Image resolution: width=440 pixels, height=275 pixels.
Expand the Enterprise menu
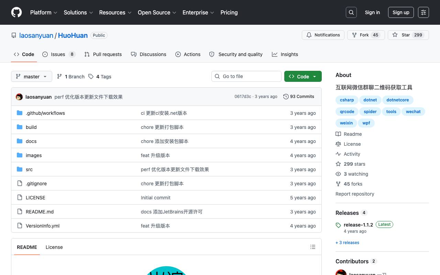(x=198, y=12)
